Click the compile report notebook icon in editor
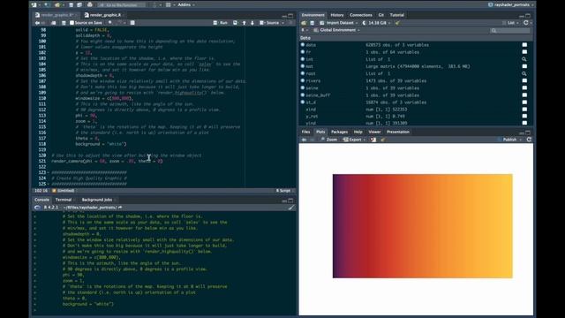 tap(132, 23)
